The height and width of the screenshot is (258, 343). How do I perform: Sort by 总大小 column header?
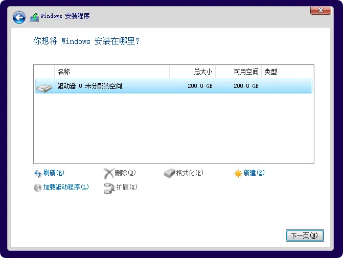[x=193, y=72]
